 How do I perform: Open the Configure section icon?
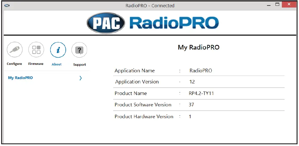pyautogui.click(x=15, y=50)
